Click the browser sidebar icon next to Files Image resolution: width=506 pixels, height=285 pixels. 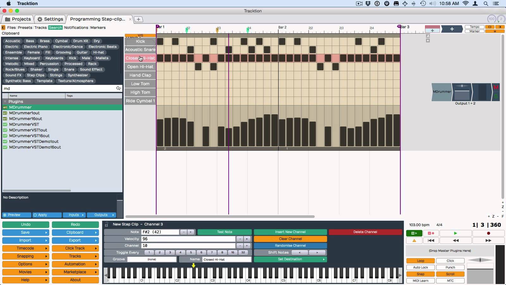click(3, 28)
